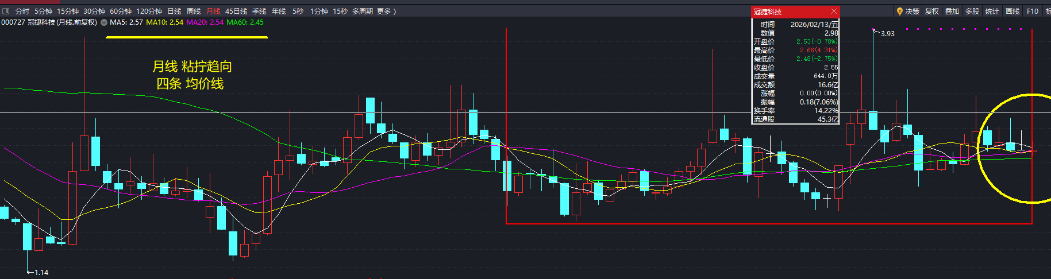The image size is (1051, 279).
Task: Click the 振幅 0.18(7.06%) value
Action: pos(819,102)
